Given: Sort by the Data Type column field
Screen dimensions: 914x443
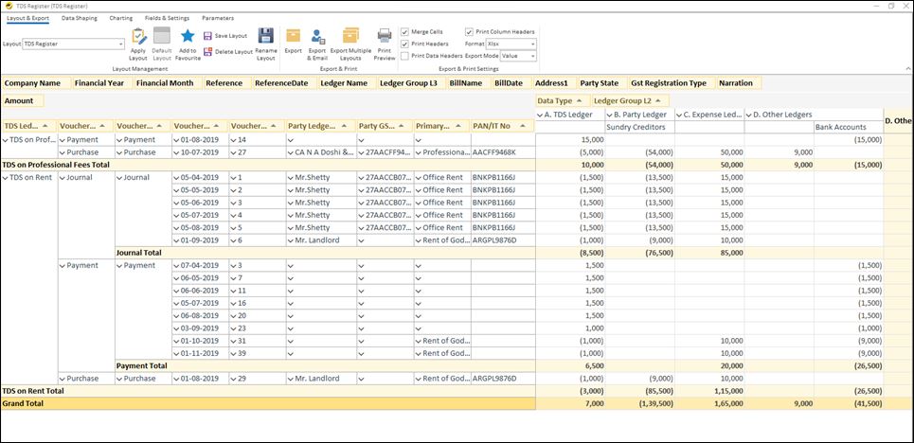Looking at the screenshot, I should (563, 101).
